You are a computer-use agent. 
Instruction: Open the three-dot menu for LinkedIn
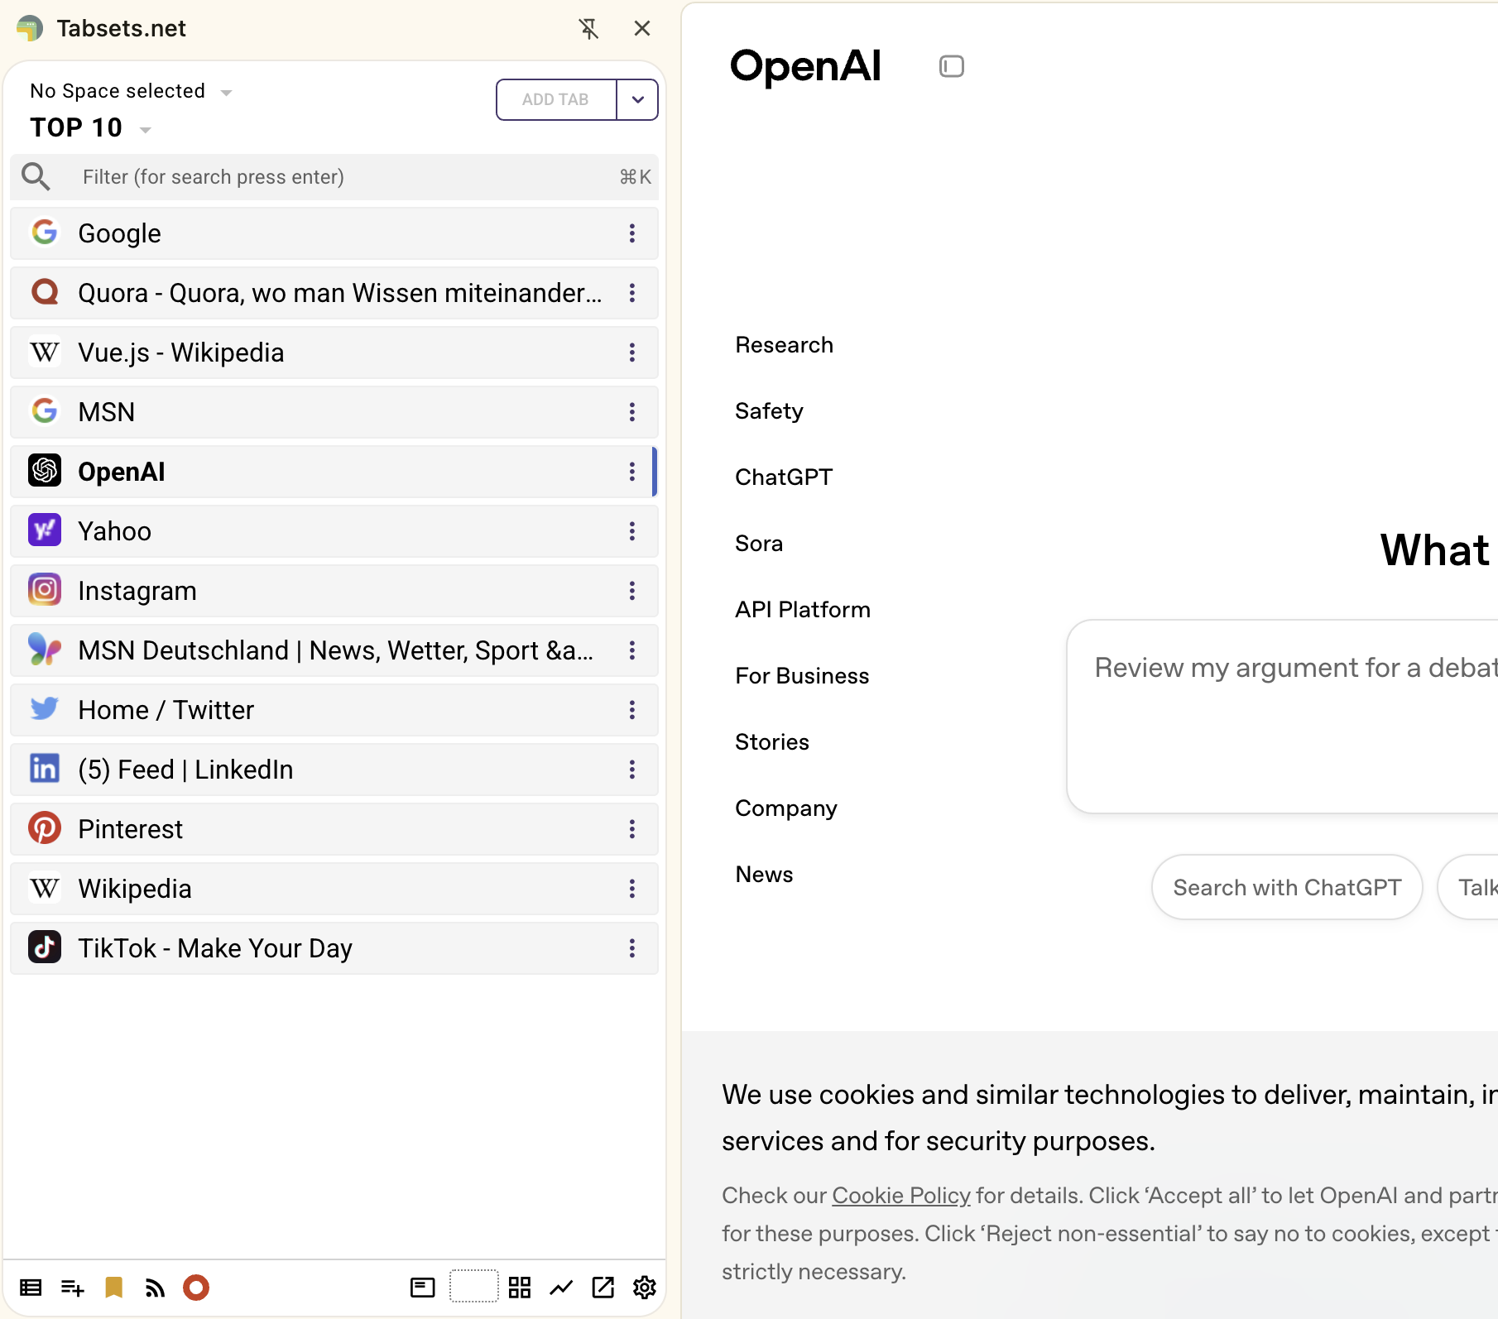pyautogui.click(x=632, y=770)
